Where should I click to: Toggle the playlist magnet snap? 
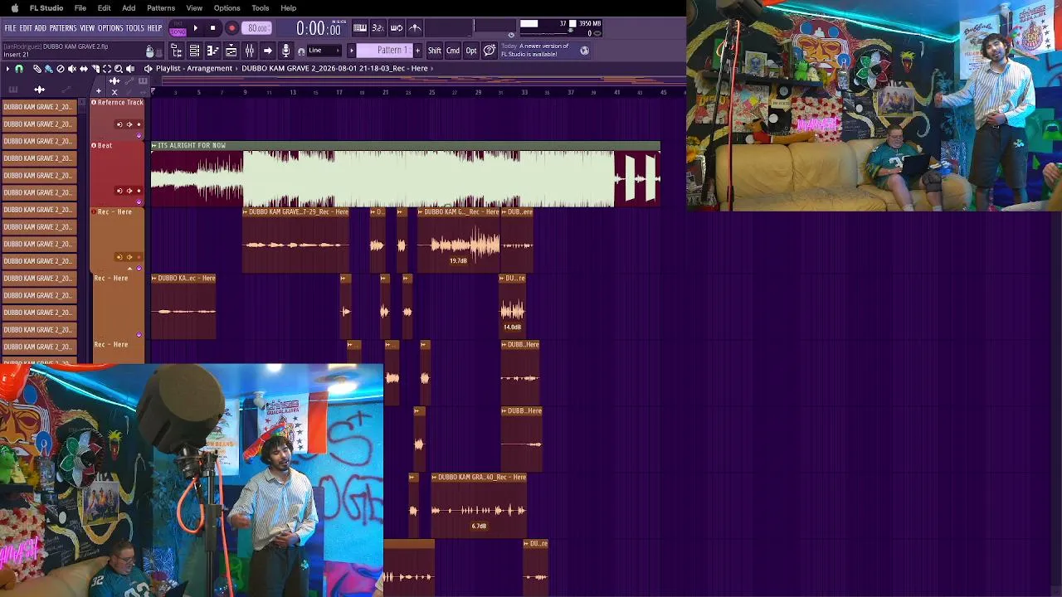19,69
